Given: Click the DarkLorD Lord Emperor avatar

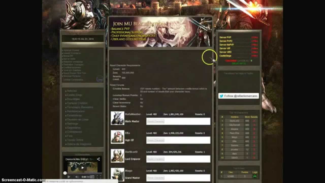Looking at the screenshot, I should click(x=118, y=156).
